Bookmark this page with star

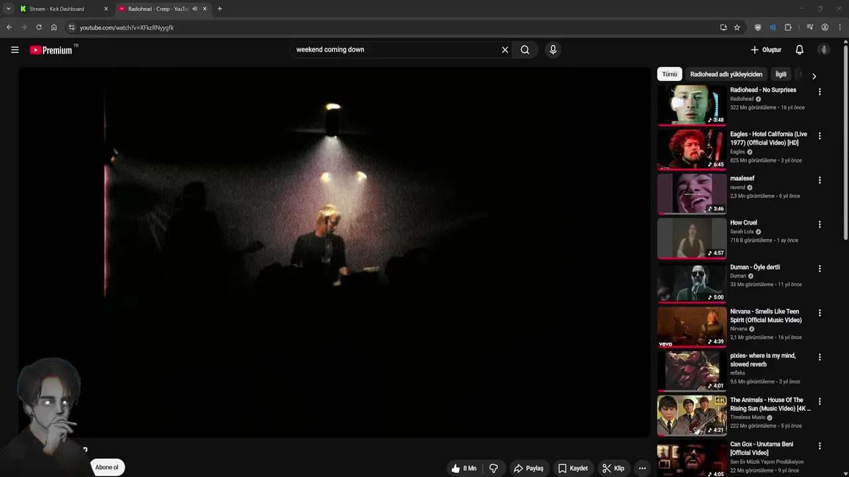tap(737, 27)
